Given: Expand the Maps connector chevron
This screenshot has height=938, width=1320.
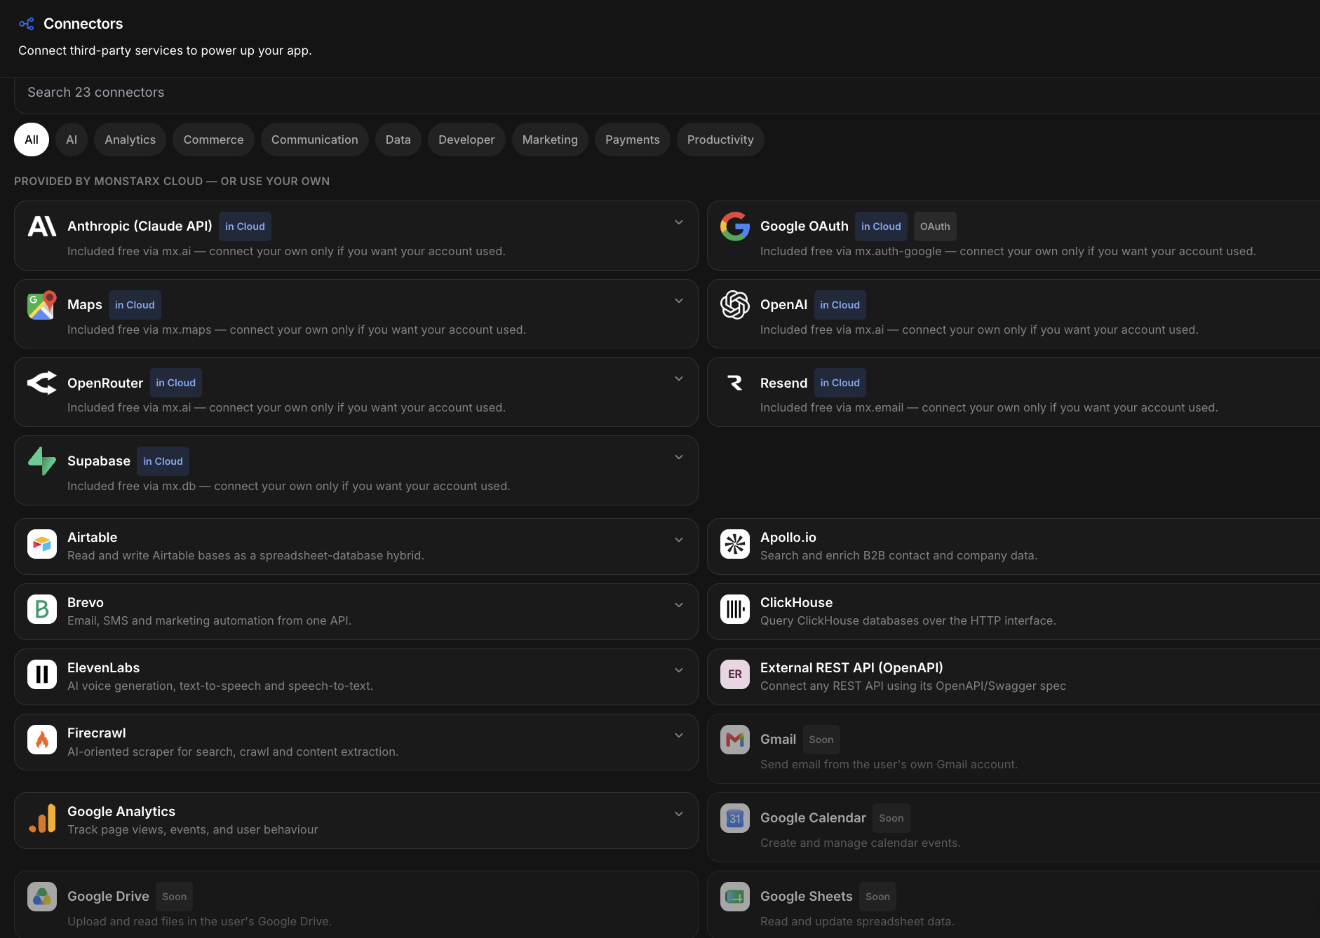Looking at the screenshot, I should 679,301.
